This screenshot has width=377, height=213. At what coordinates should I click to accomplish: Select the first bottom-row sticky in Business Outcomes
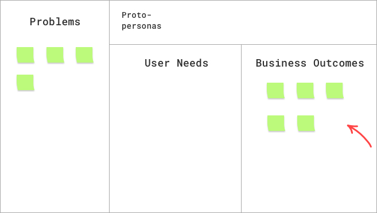coord(276,123)
